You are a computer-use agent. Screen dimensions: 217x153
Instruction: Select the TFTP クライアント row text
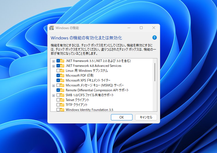pyautogui.click(x=77, y=105)
